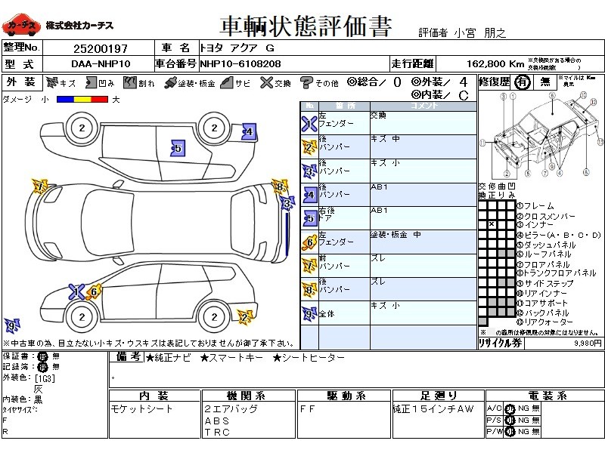
Task: Click the その他 question-mark legend icon
Action: (306, 83)
